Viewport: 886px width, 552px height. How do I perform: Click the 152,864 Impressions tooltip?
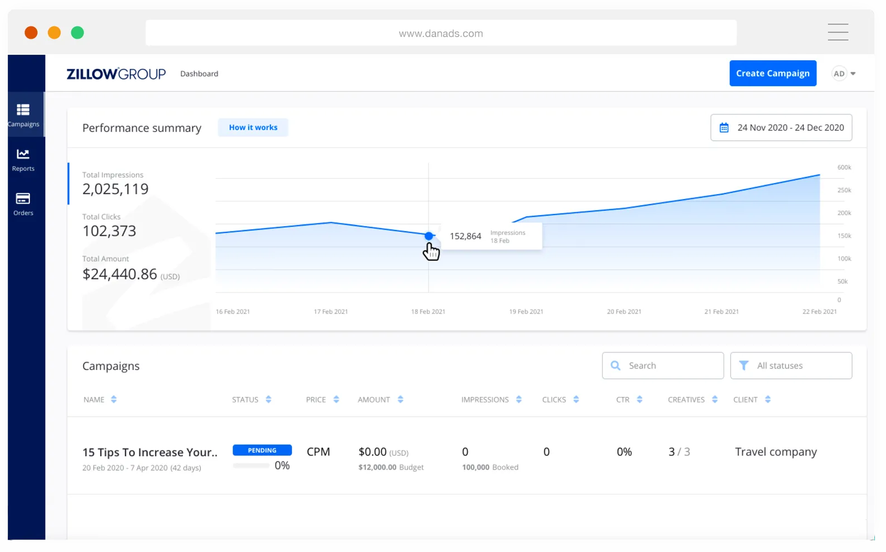(491, 236)
